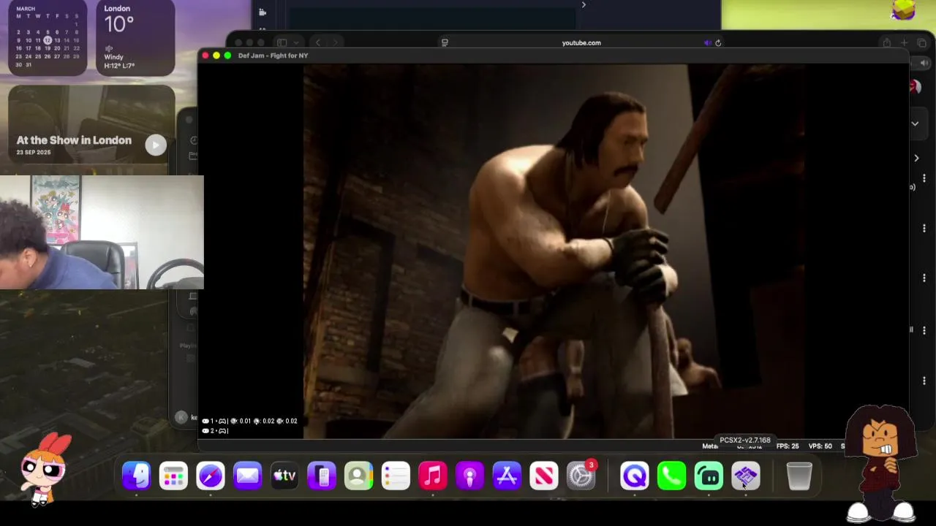Click the FPS: 25 status text
This screenshot has height=526, width=936.
pyautogui.click(x=788, y=446)
